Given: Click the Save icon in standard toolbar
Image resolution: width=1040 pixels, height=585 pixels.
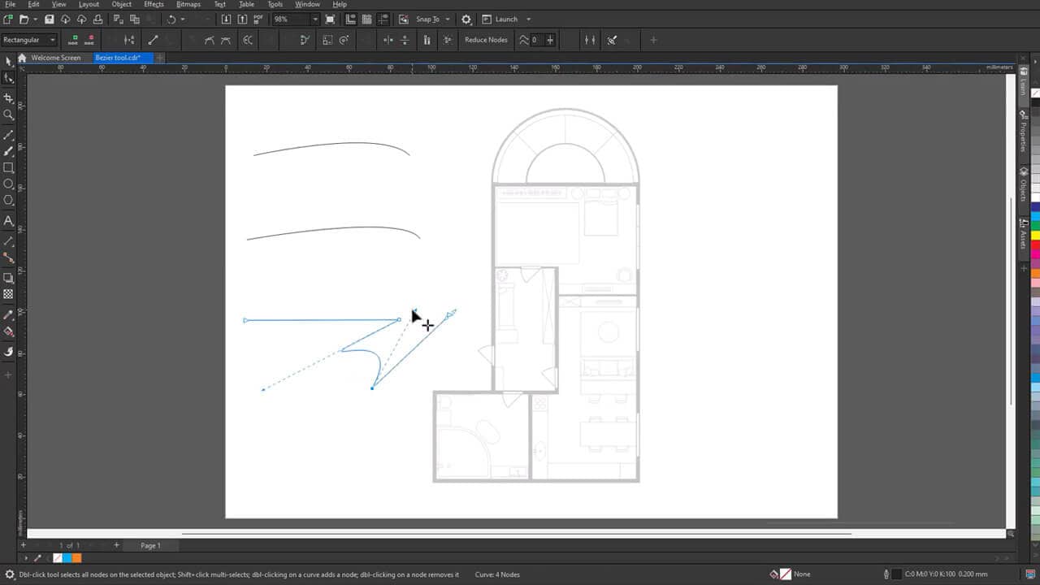Looking at the screenshot, I should point(50,19).
